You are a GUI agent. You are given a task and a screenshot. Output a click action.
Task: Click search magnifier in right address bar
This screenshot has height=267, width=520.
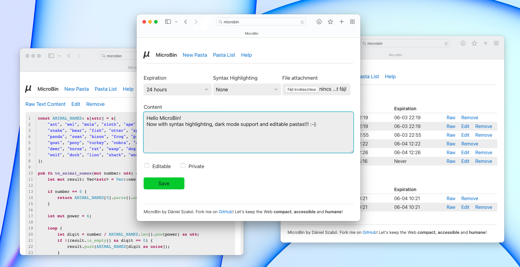(364, 43)
